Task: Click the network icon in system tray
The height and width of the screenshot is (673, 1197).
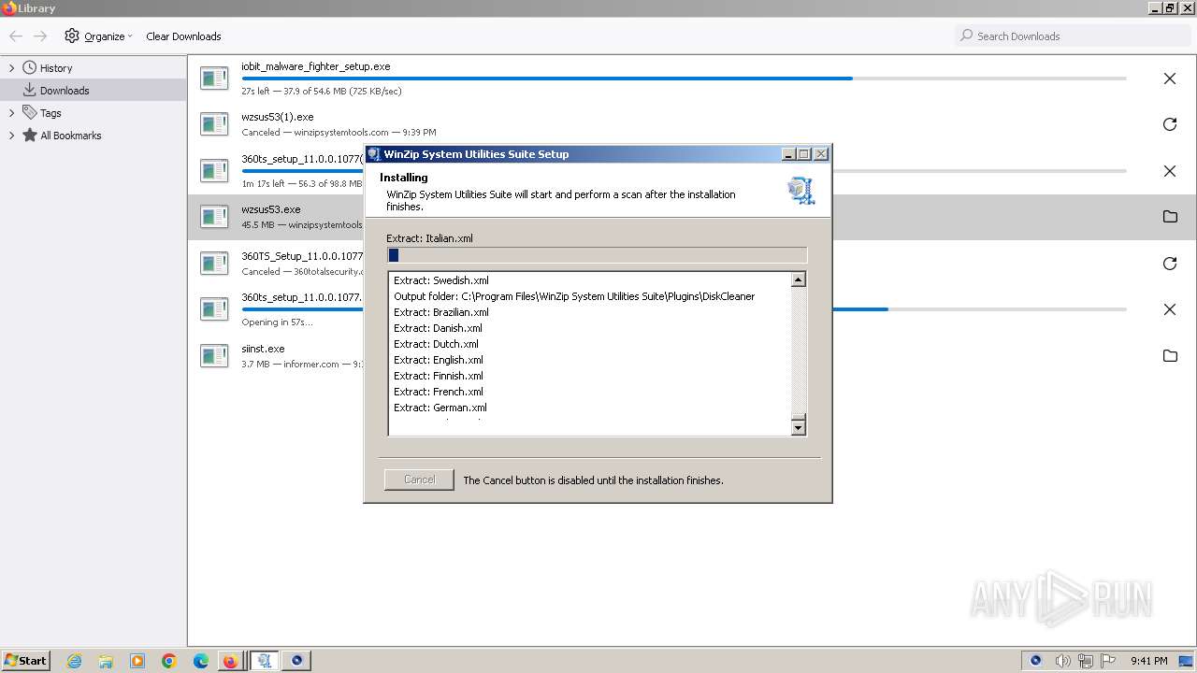Action: click(x=1085, y=661)
